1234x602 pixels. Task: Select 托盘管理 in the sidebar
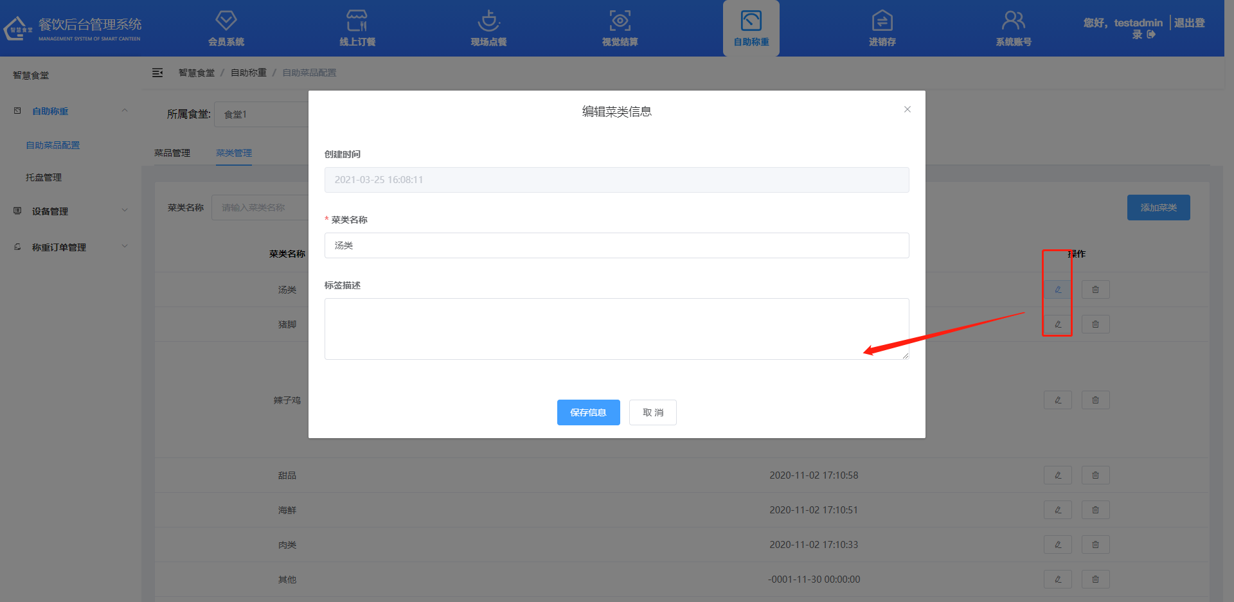click(44, 177)
